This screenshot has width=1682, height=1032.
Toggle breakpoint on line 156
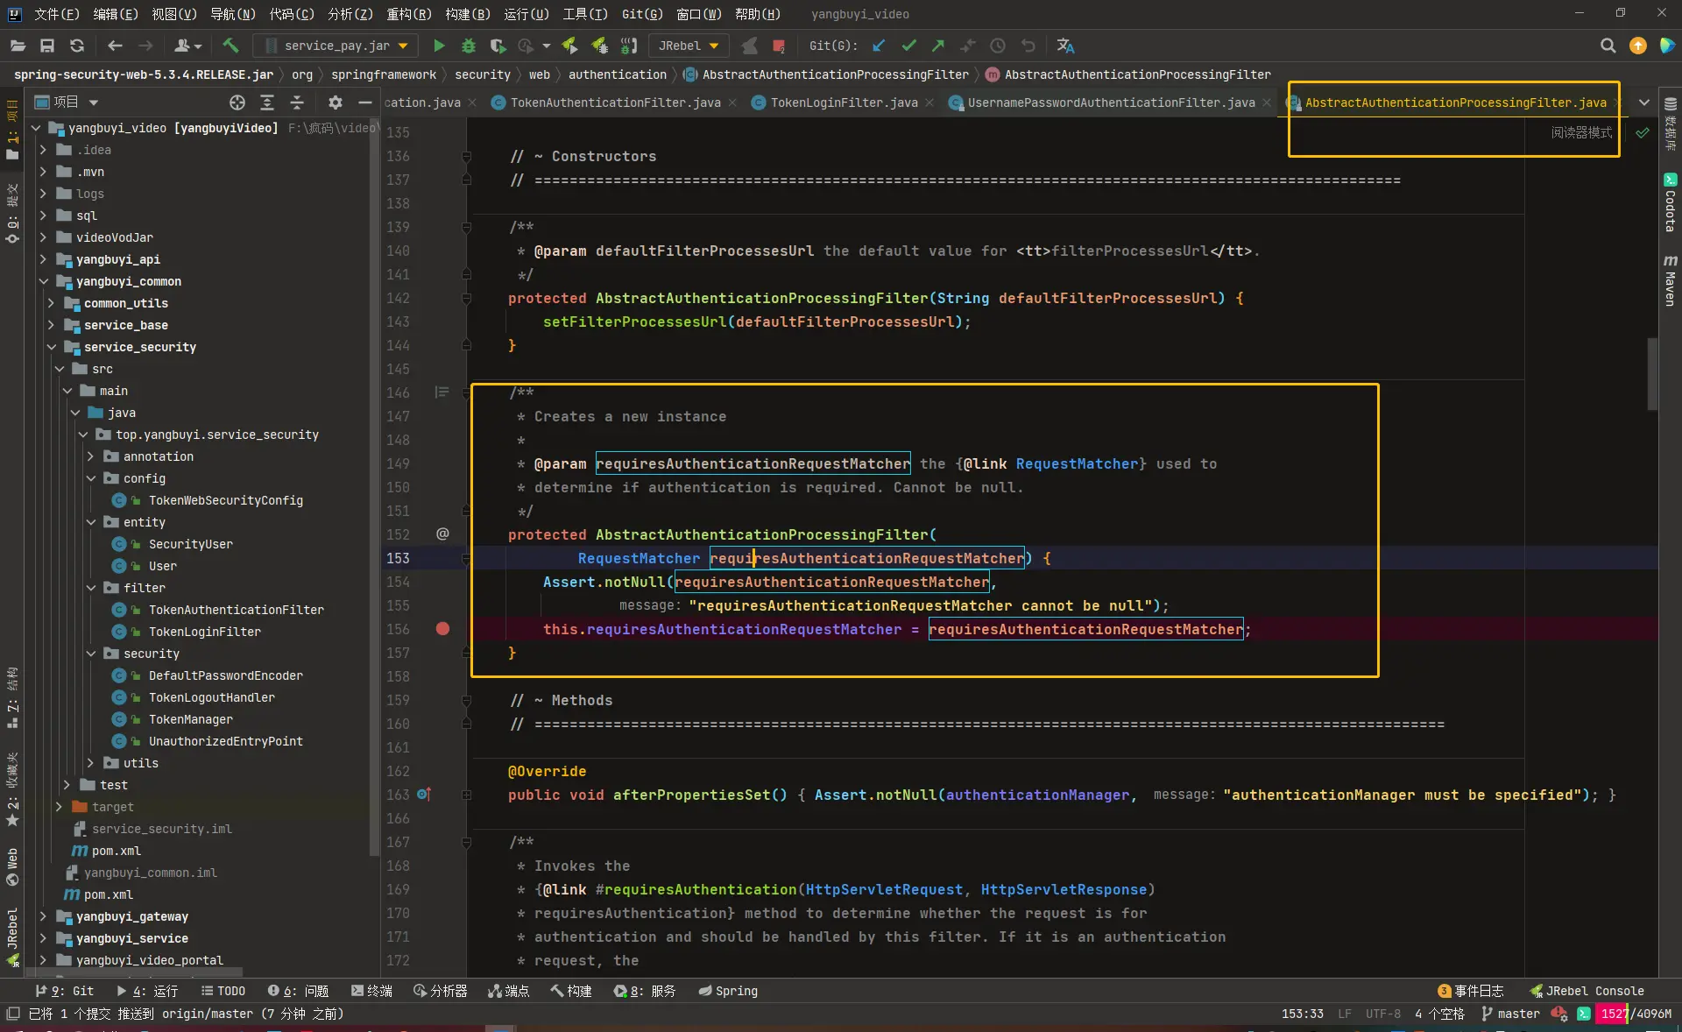tap(442, 629)
